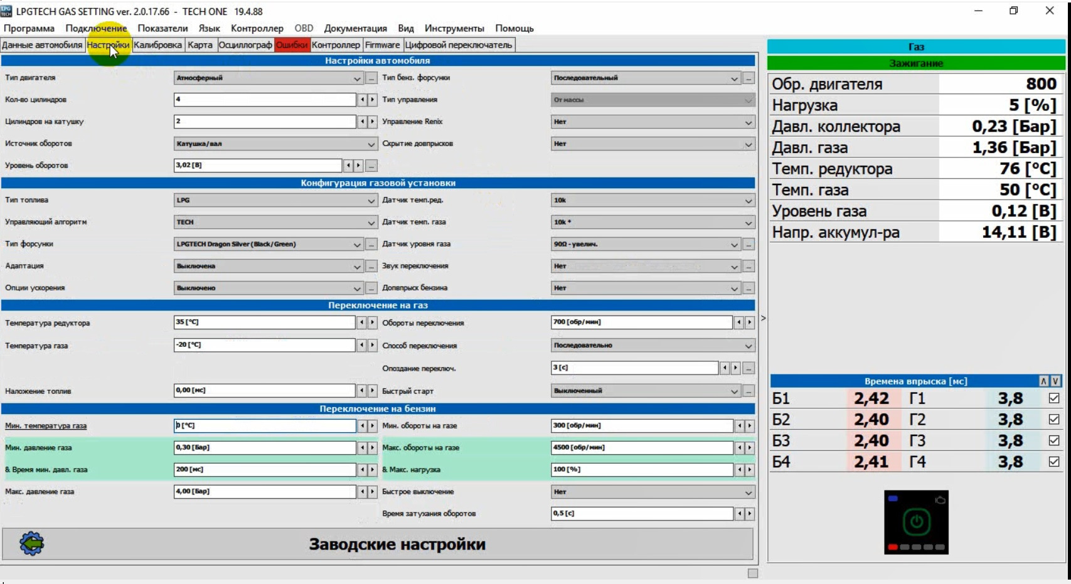Increase Обороты переключения value
Screen dimensions: 1071x584
point(749,322)
